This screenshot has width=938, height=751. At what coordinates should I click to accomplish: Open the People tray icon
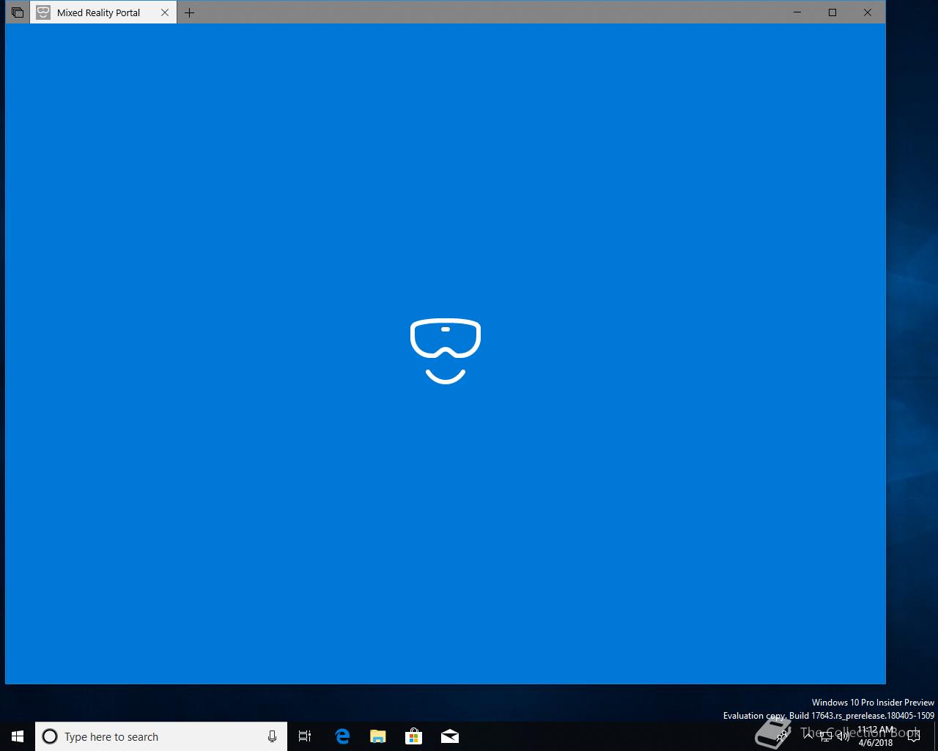(x=781, y=736)
